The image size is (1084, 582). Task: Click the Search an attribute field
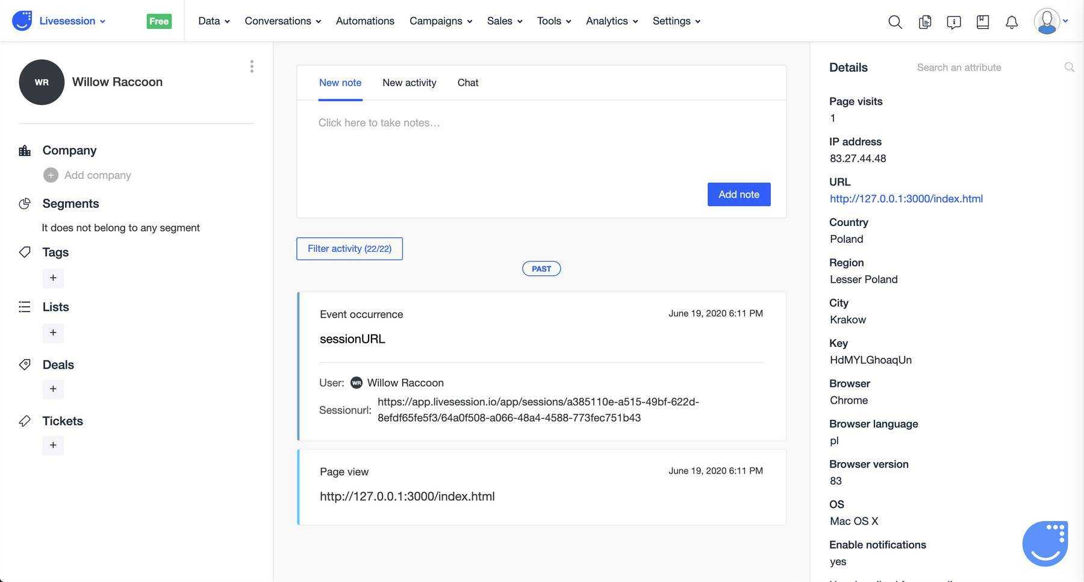click(988, 67)
